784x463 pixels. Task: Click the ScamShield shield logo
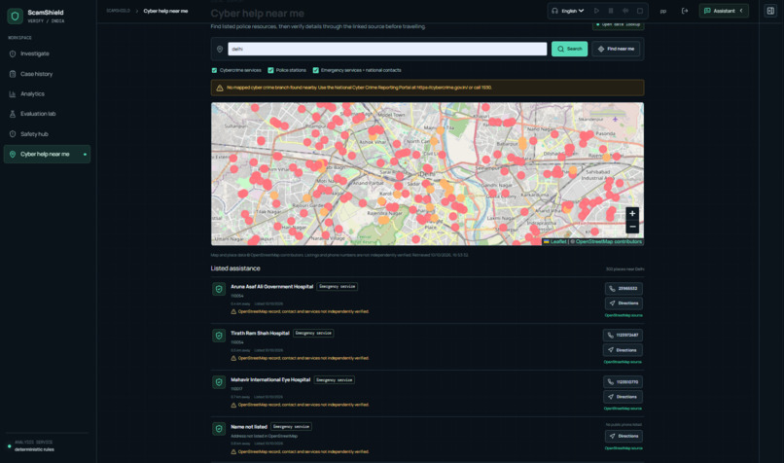point(15,16)
